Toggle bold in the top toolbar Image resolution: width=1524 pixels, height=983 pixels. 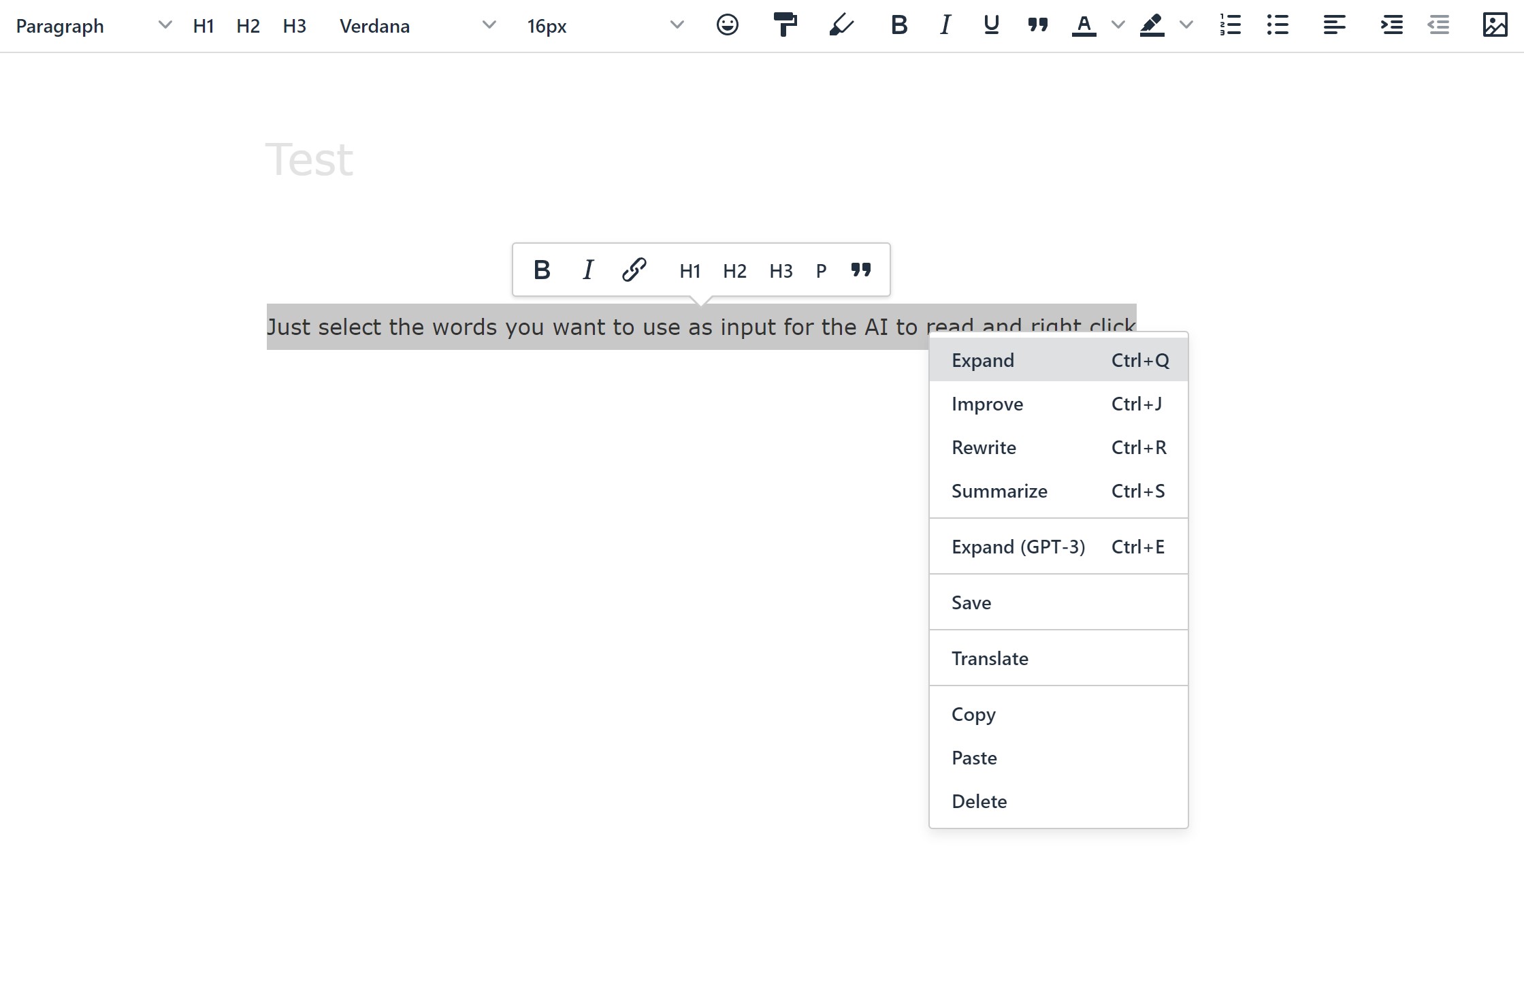tap(899, 25)
